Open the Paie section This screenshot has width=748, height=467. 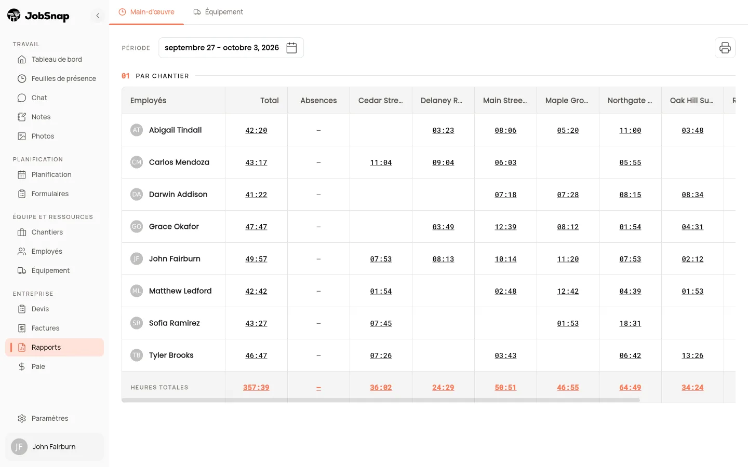coord(55,366)
